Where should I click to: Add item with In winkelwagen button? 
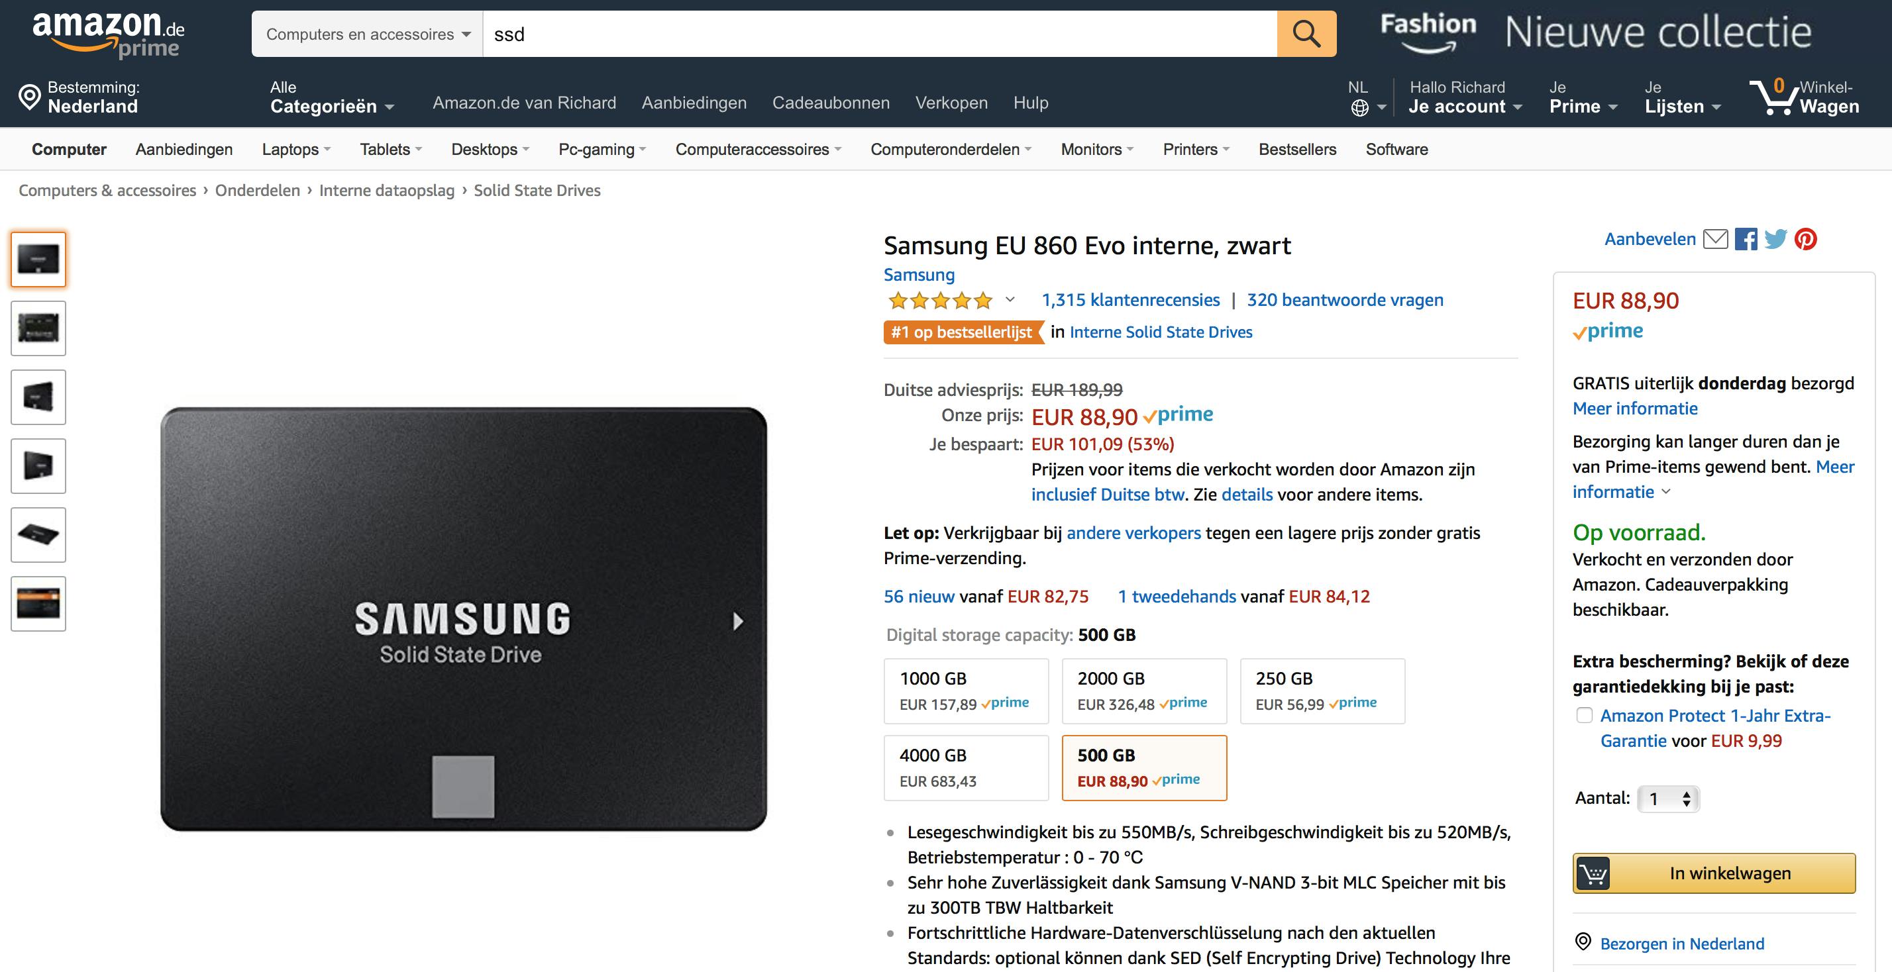pos(1714,873)
